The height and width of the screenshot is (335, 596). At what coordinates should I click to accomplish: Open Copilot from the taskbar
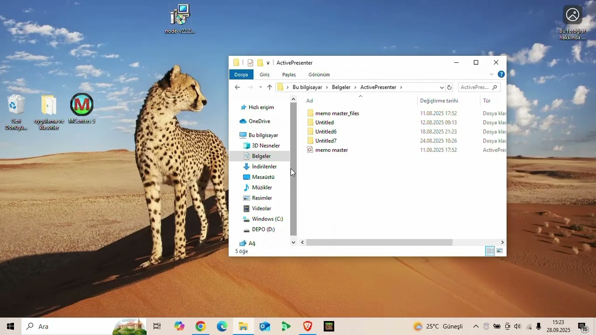(x=179, y=327)
